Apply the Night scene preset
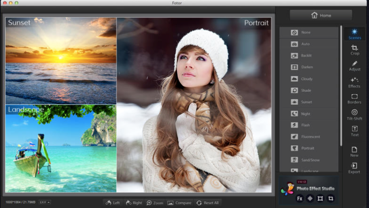Viewport: 369px width, 208px height. pos(309,114)
